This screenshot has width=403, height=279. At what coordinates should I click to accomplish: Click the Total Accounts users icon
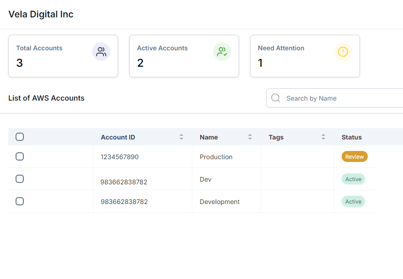[x=101, y=52]
